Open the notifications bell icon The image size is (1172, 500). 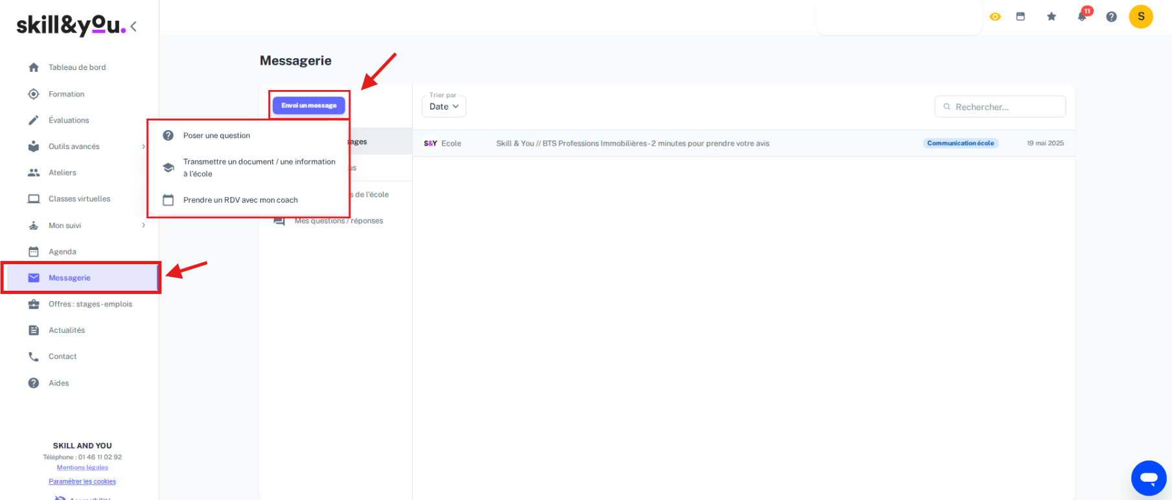[x=1082, y=17]
